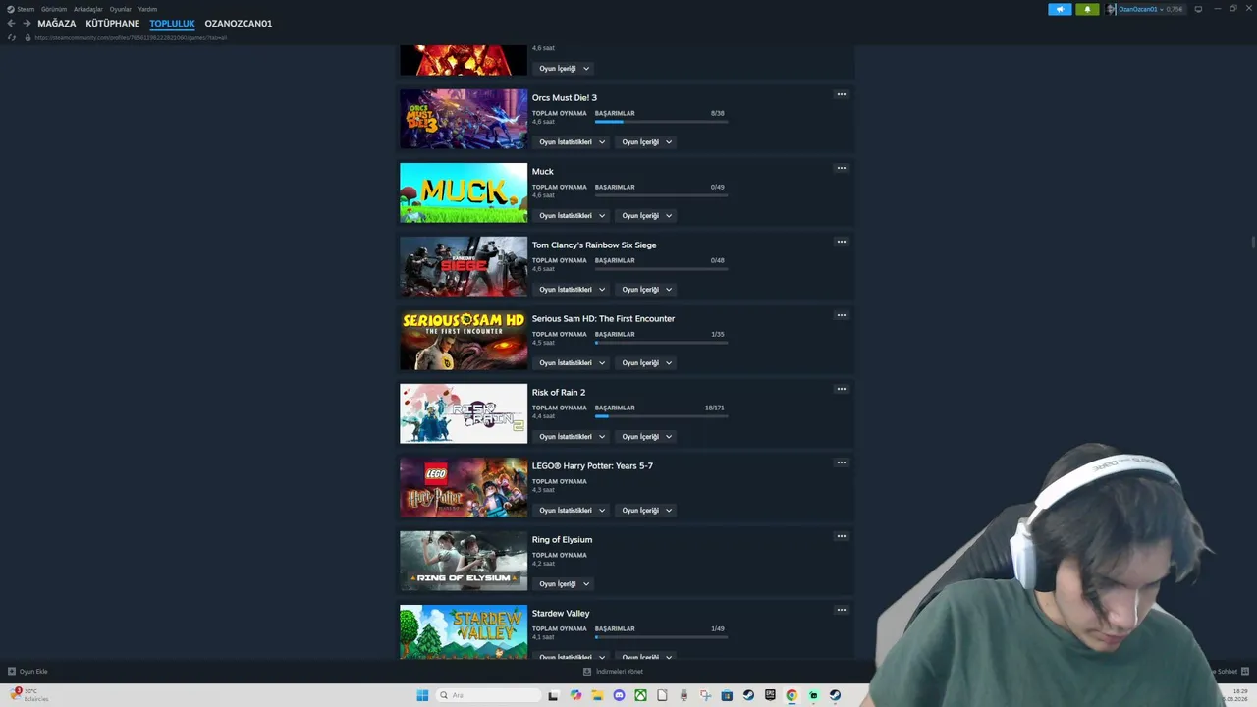The height and width of the screenshot is (707, 1257).
Task: Switch to the KÜTÜPHANE tab
Action: click(113, 24)
